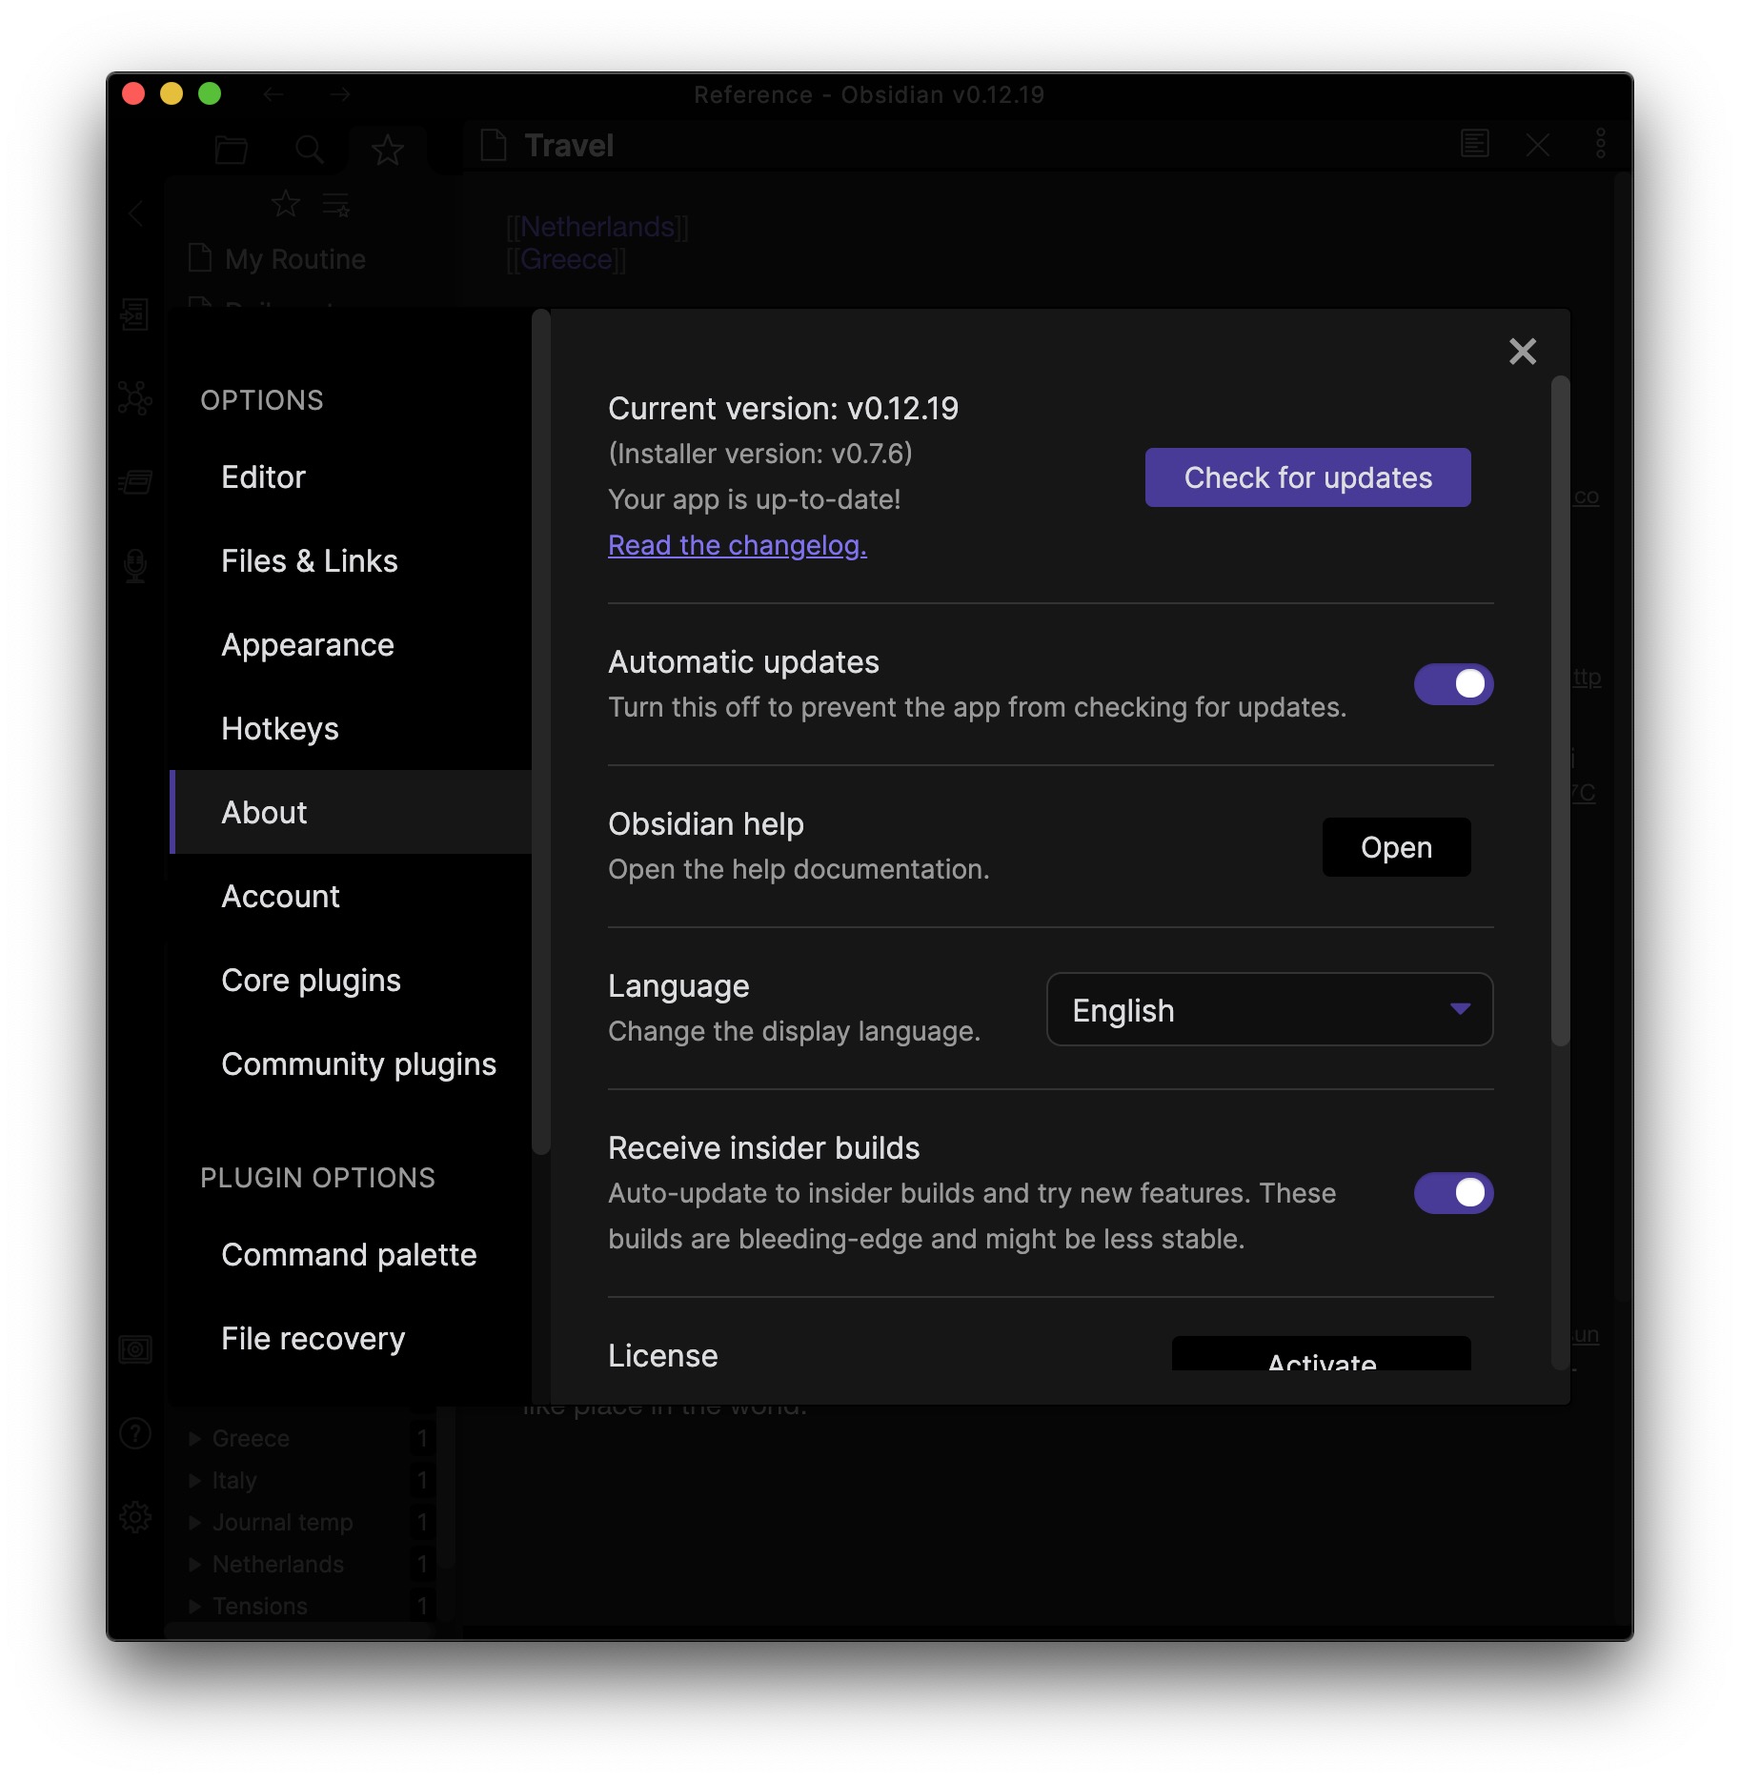Click the settings content scrollbar
1740x1782 pixels.
[x=1559, y=711]
